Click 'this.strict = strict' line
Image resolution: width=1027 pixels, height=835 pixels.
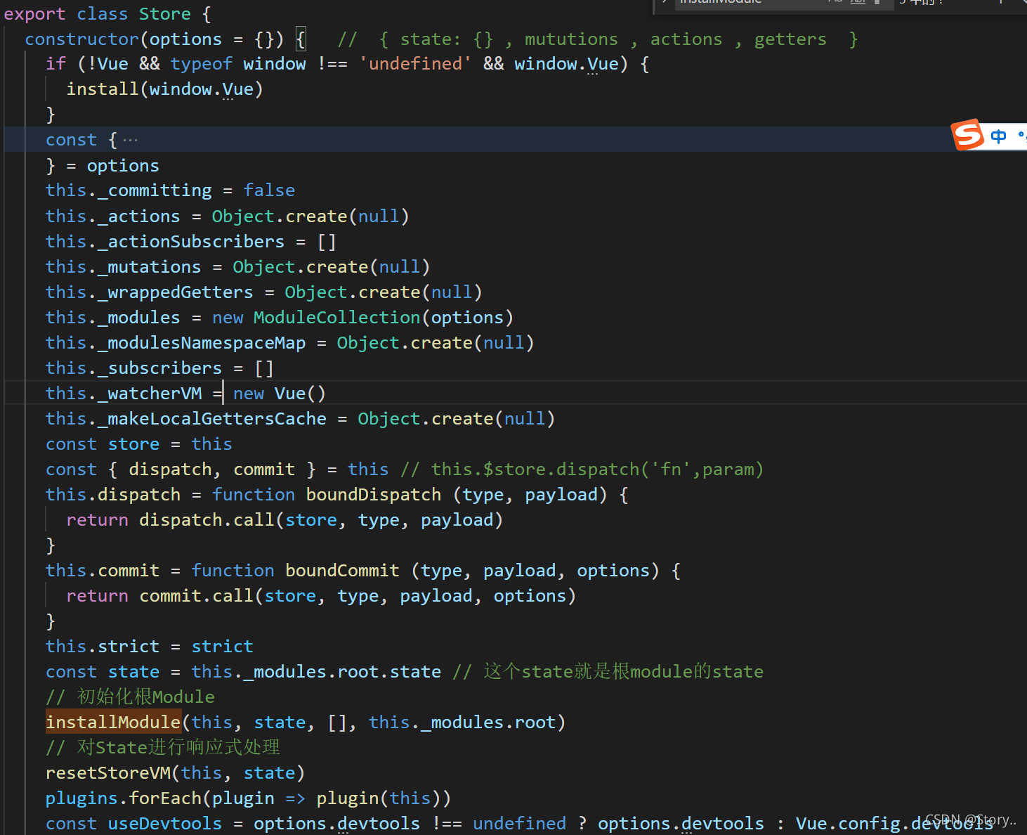(x=149, y=646)
